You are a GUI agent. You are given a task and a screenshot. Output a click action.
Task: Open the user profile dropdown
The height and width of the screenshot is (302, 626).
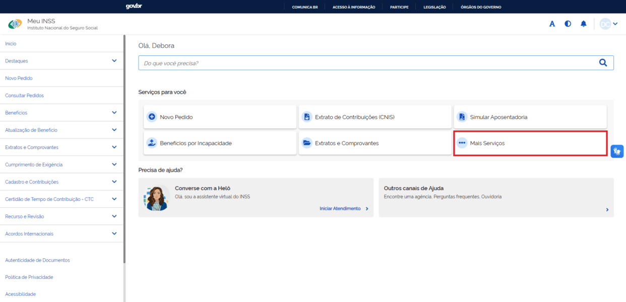[609, 24]
